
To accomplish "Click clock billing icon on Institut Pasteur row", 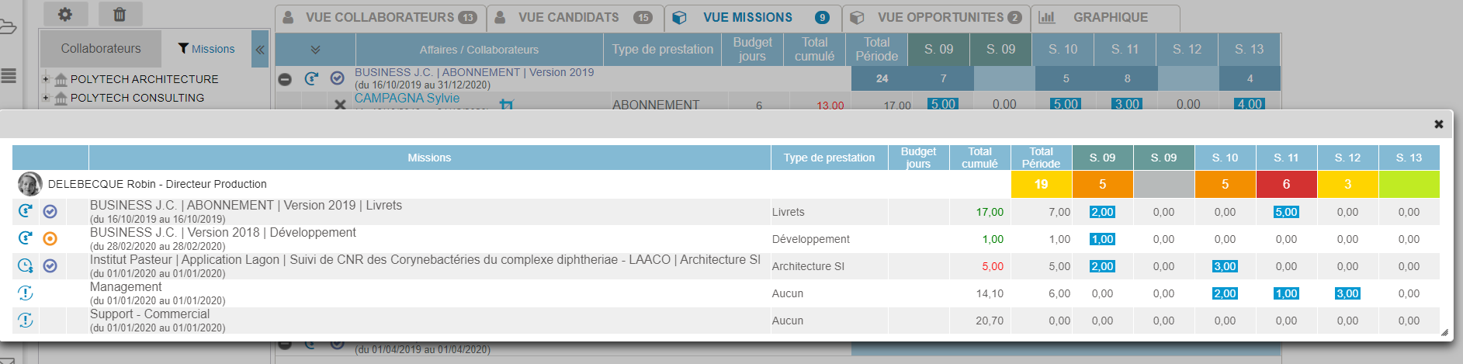I will pyautogui.click(x=26, y=265).
